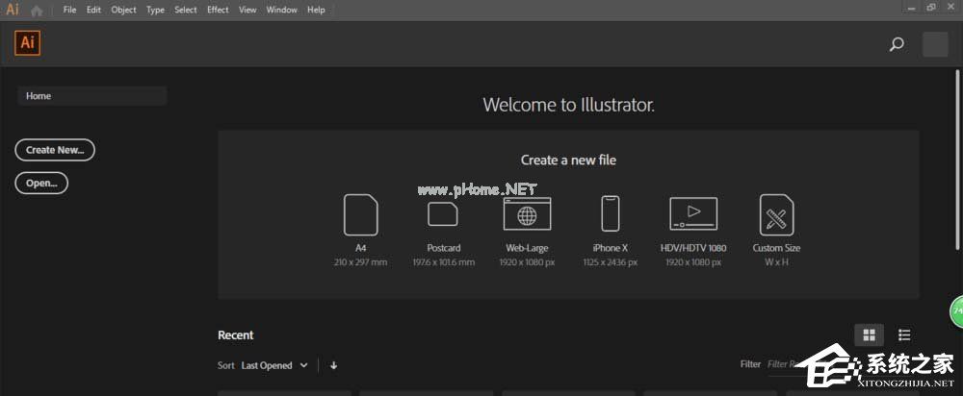Open the Object menu

pyautogui.click(x=123, y=10)
